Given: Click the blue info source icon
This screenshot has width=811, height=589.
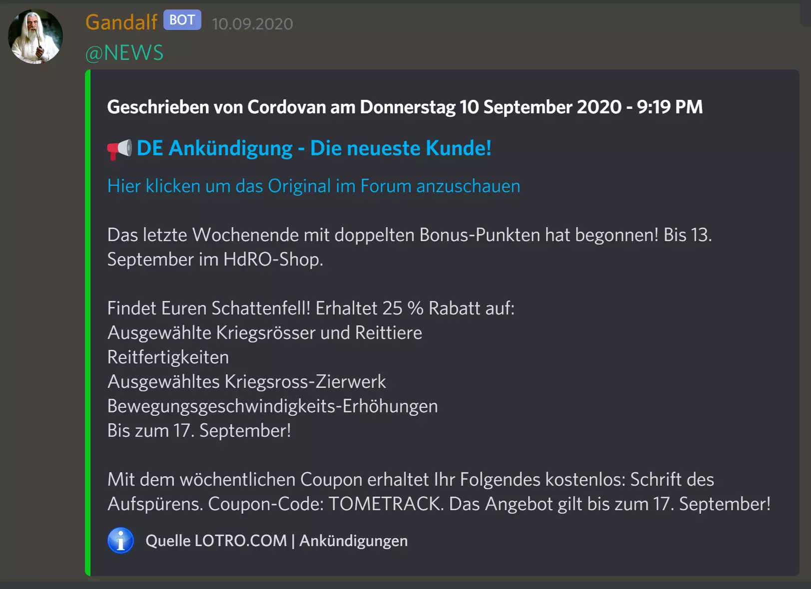Looking at the screenshot, I should coord(120,541).
